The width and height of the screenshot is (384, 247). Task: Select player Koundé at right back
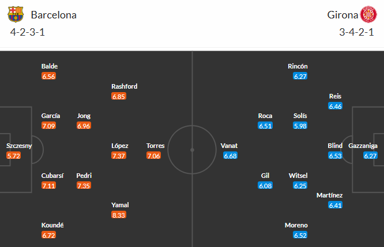pos(52,225)
